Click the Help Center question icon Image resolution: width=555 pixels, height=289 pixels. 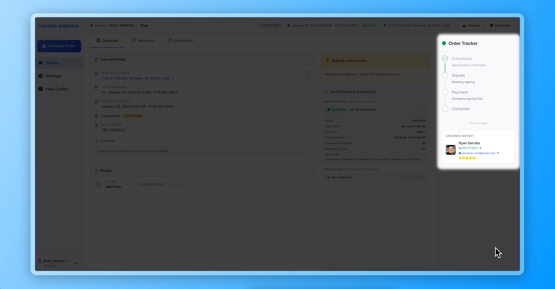tap(40, 89)
